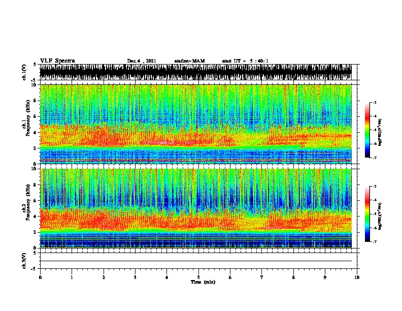Click time axis tick label "8"
The width and height of the screenshot is (402, 311).
click(x=293, y=277)
